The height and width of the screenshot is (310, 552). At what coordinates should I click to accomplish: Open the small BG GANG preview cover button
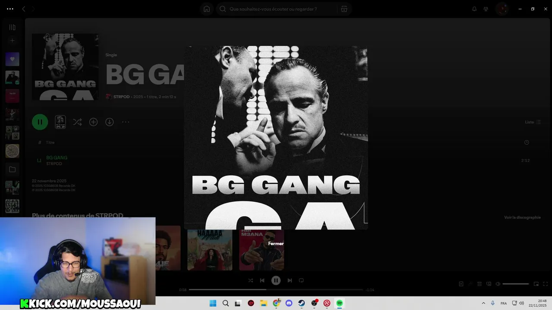[60, 122]
